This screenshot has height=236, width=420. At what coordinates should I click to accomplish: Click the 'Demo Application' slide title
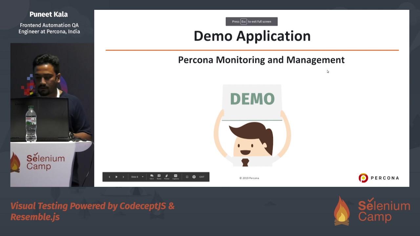(x=252, y=36)
